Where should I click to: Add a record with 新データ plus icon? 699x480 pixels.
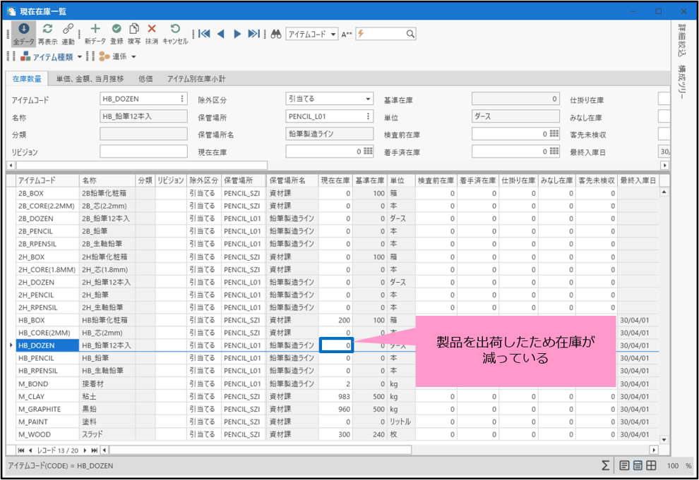point(95,33)
